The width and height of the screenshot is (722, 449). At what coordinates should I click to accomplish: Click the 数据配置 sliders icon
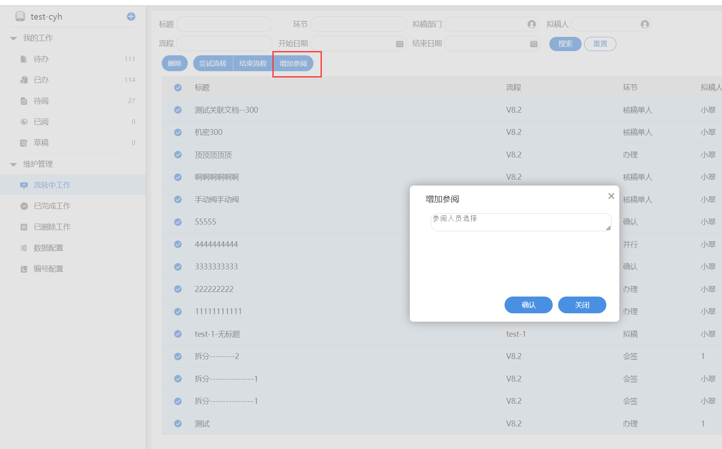(24, 248)
